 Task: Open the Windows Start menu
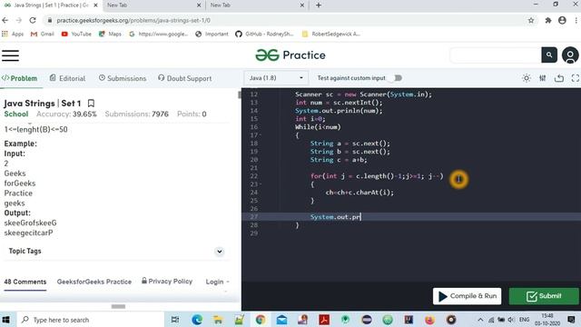point(6,320)
